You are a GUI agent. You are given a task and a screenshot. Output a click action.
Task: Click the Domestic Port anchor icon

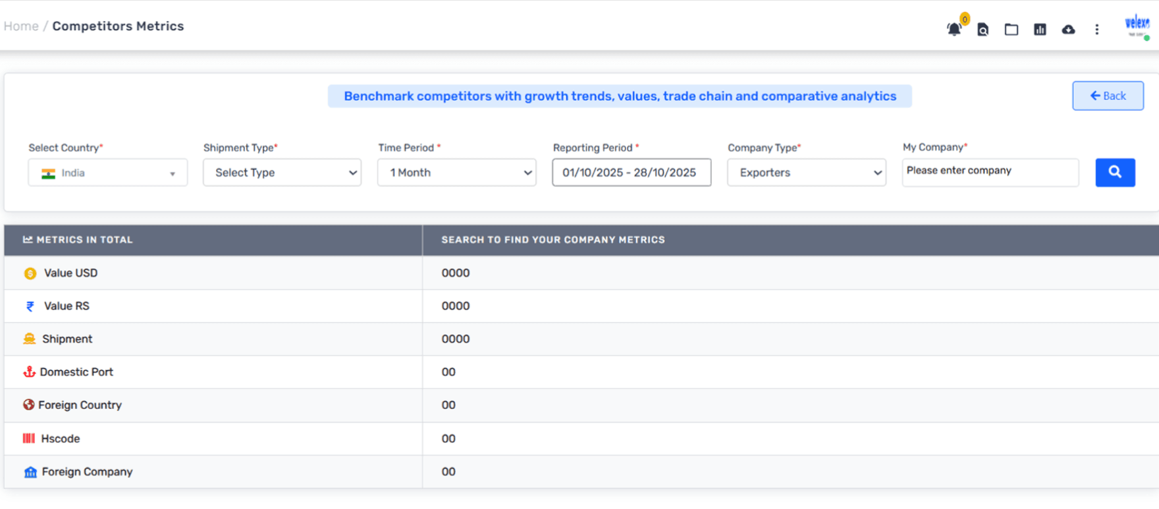29,372
